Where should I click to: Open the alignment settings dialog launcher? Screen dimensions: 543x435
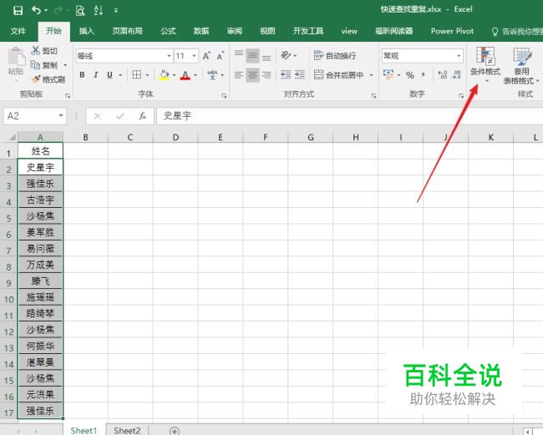(x=373, y=95)
